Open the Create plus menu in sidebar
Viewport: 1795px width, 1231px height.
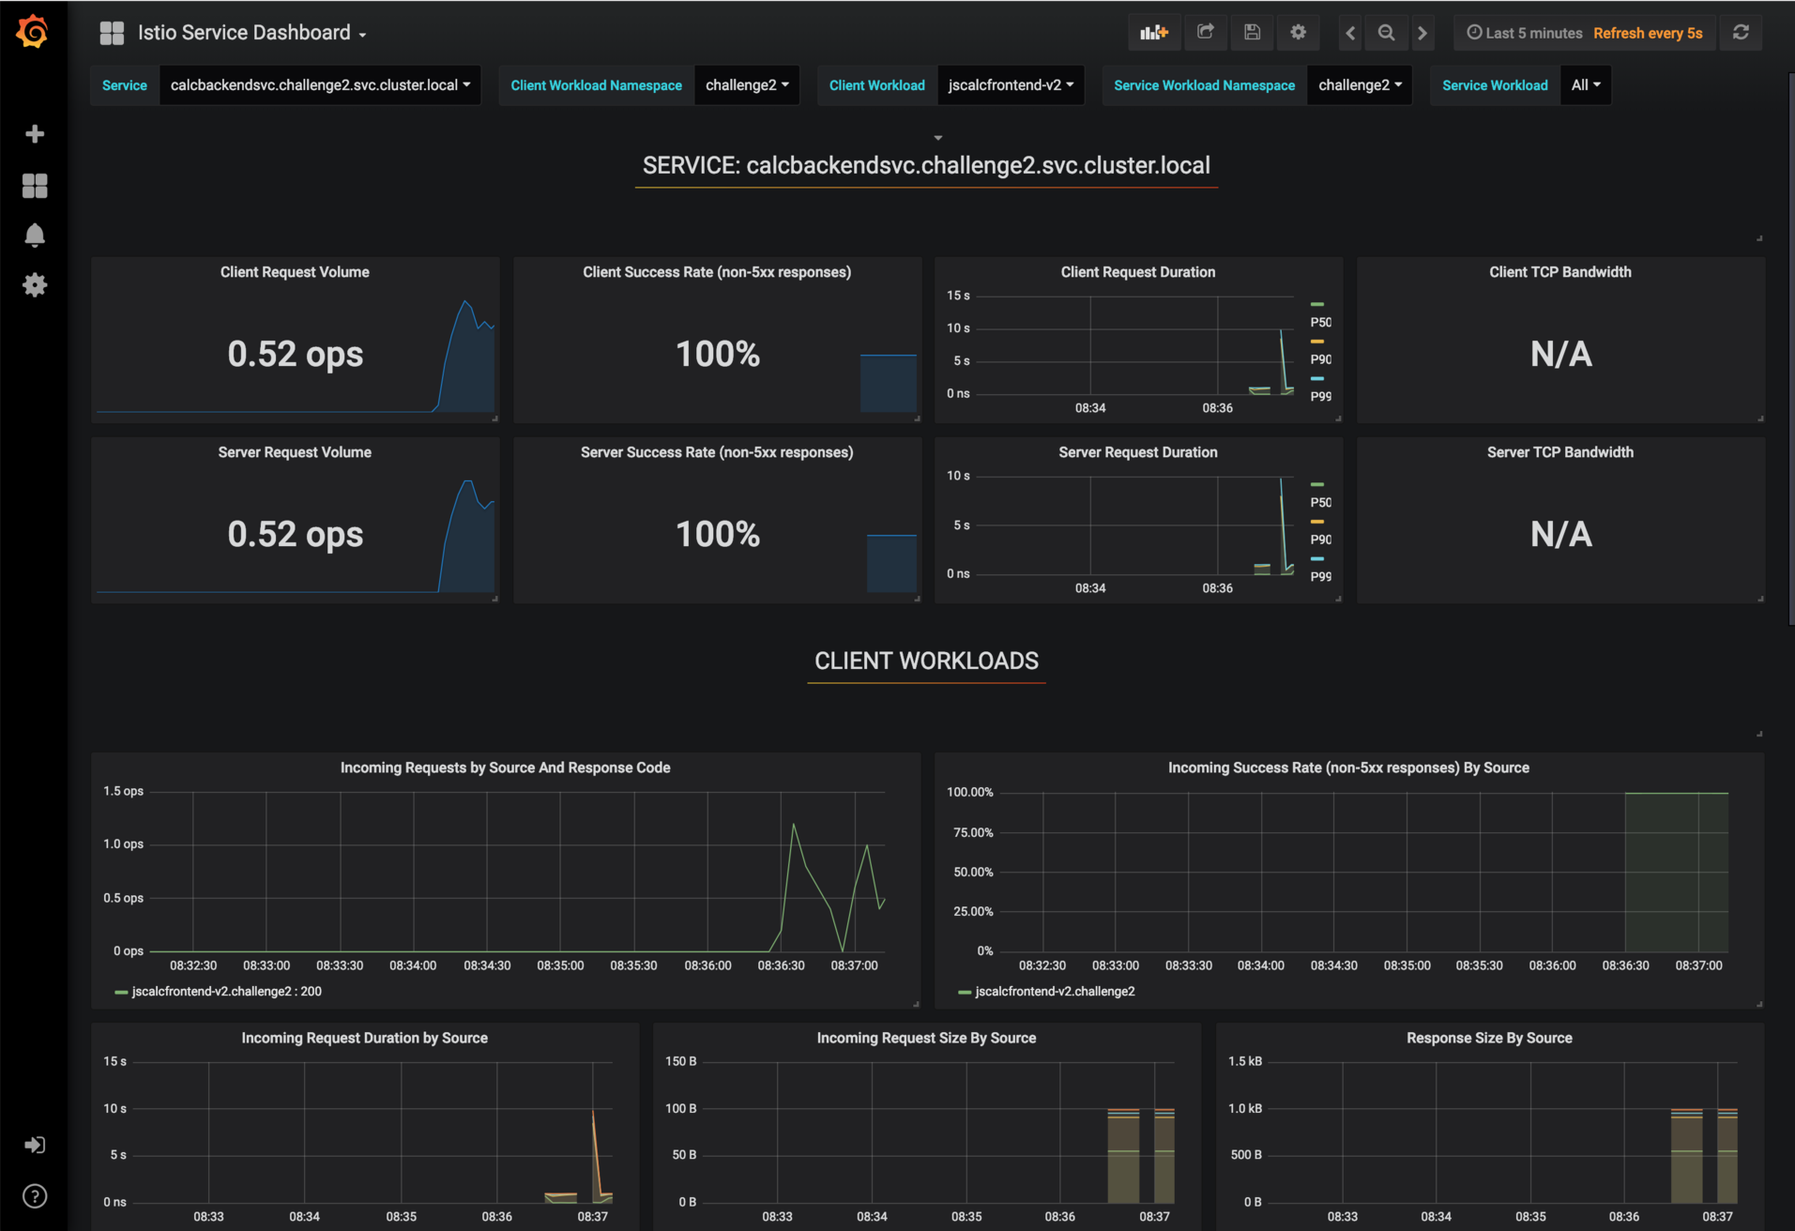(x=35, y=134)
